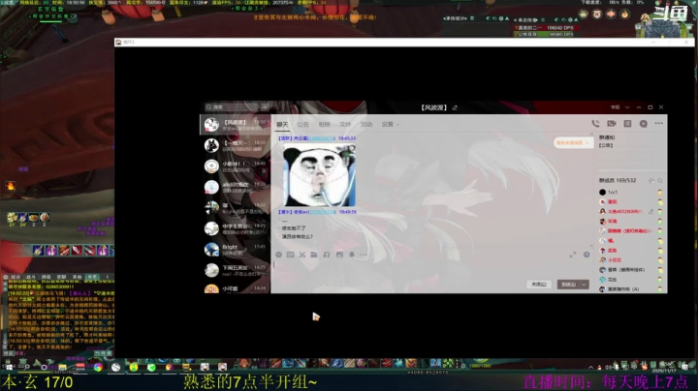This screenshot has height=391, width=698.
Task: Open the GIF sticker tool in chat toolbar
Action: [x=290, y=255]
